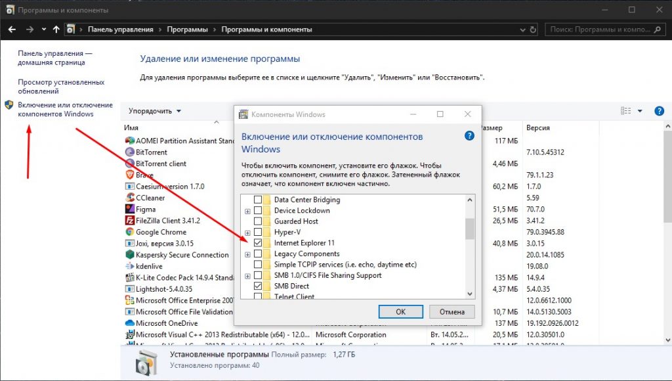672x381 pixels.
Task: Open recent locations dropdown next to forward arrow
Action: click(x=44, y=29)
